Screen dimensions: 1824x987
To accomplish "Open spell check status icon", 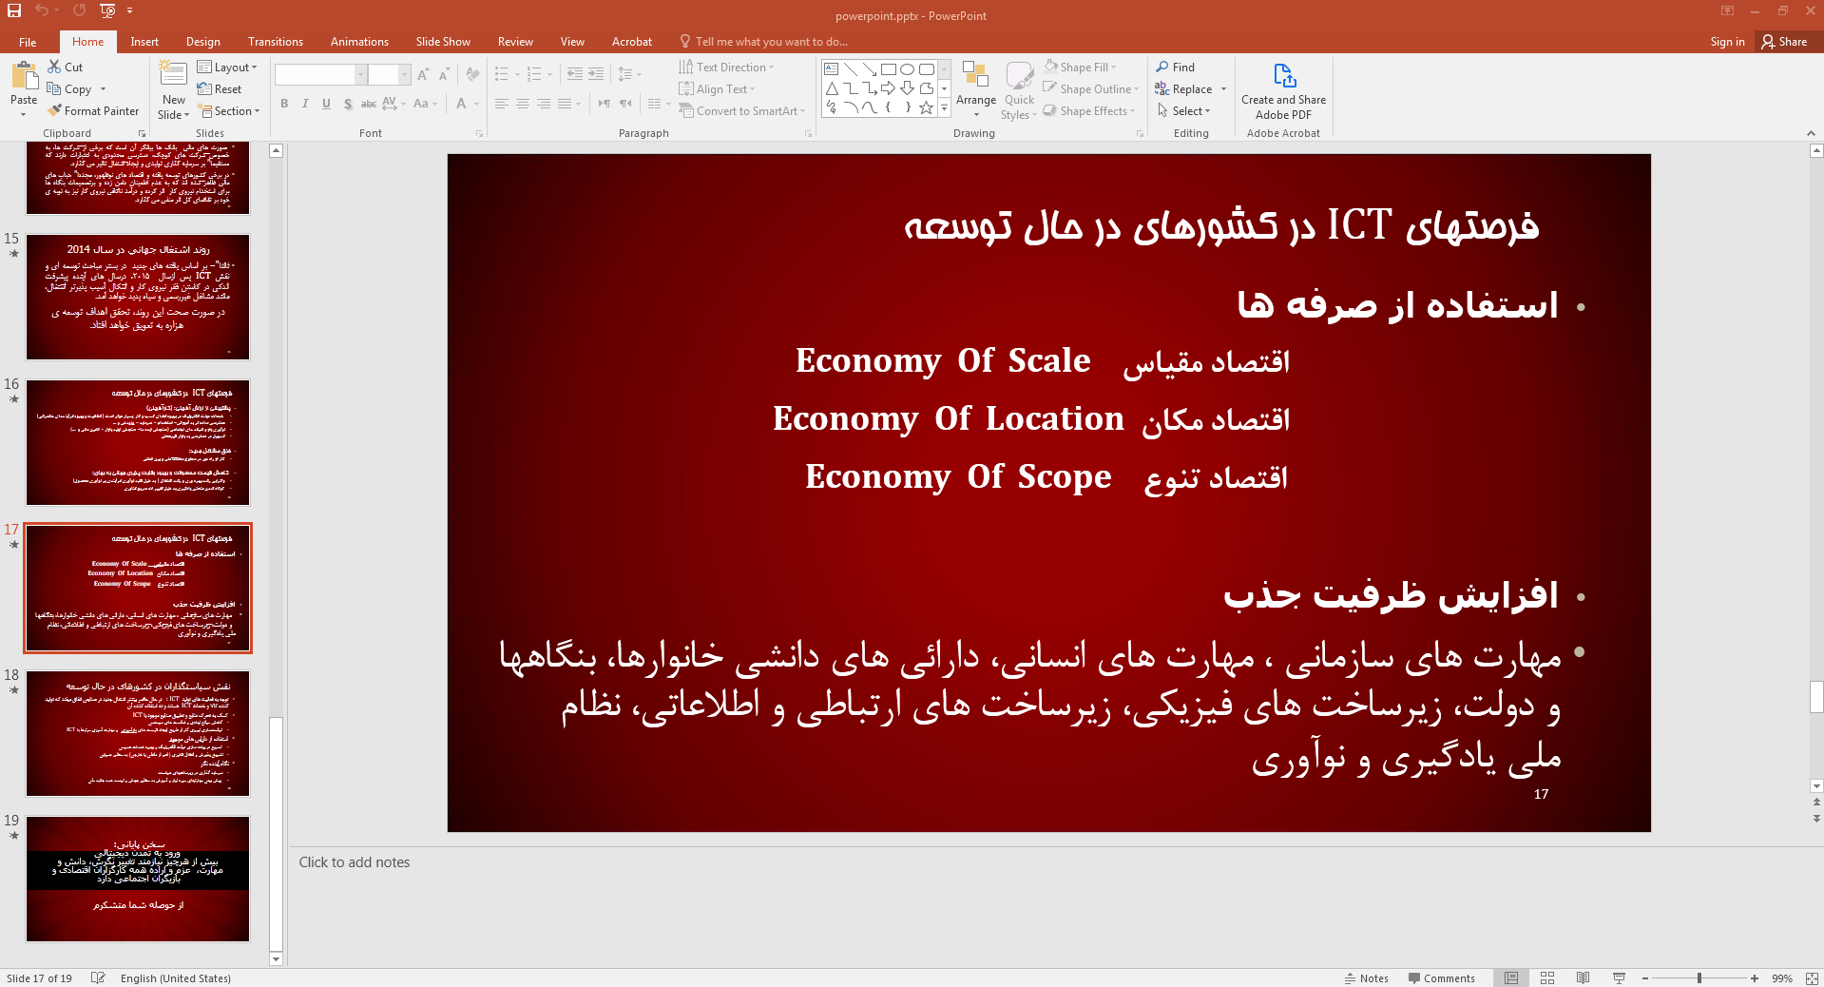I will (98, 978).
